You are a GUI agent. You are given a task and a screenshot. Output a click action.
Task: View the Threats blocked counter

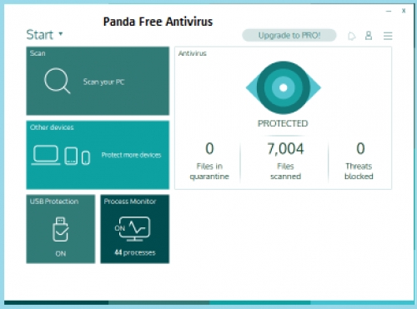pyautogui.click(x=359, y=161)
